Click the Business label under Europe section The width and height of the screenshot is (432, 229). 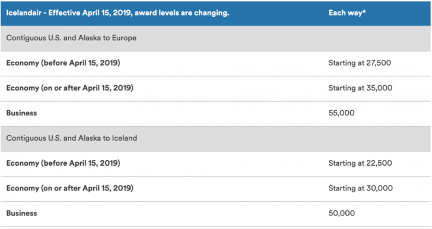[x=21, y=113]
